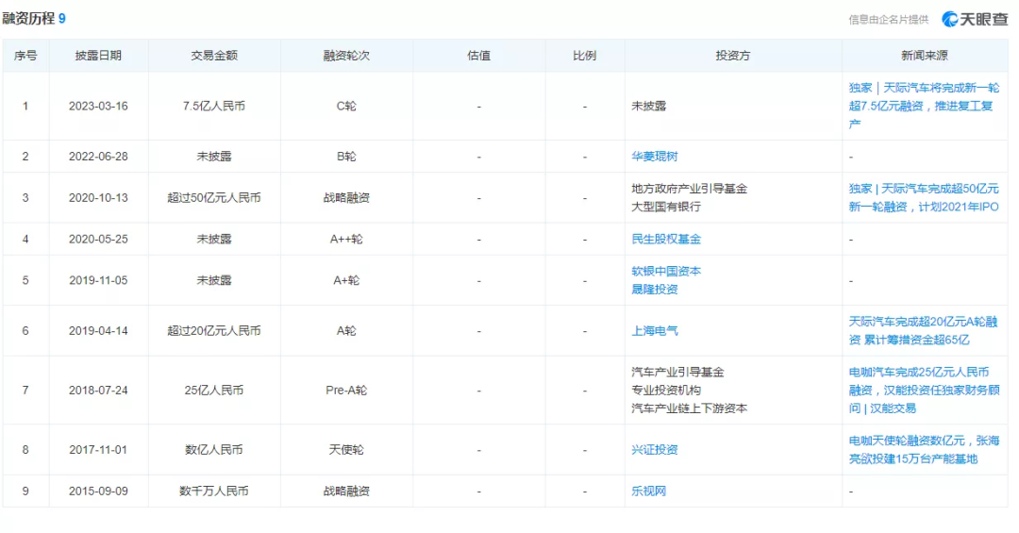Click the 融资轮次 column header
This screenshot has height=533, width=1019.
click(346, 56)
